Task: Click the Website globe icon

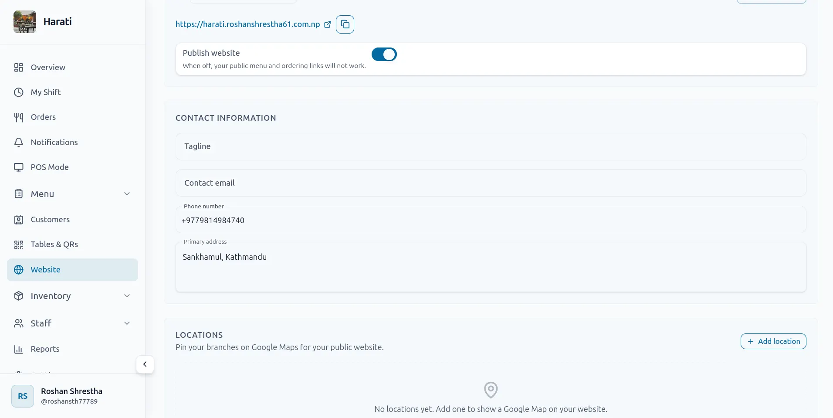Action: 18,270
